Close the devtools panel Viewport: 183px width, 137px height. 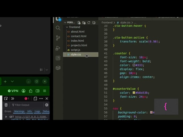[47, 98]
